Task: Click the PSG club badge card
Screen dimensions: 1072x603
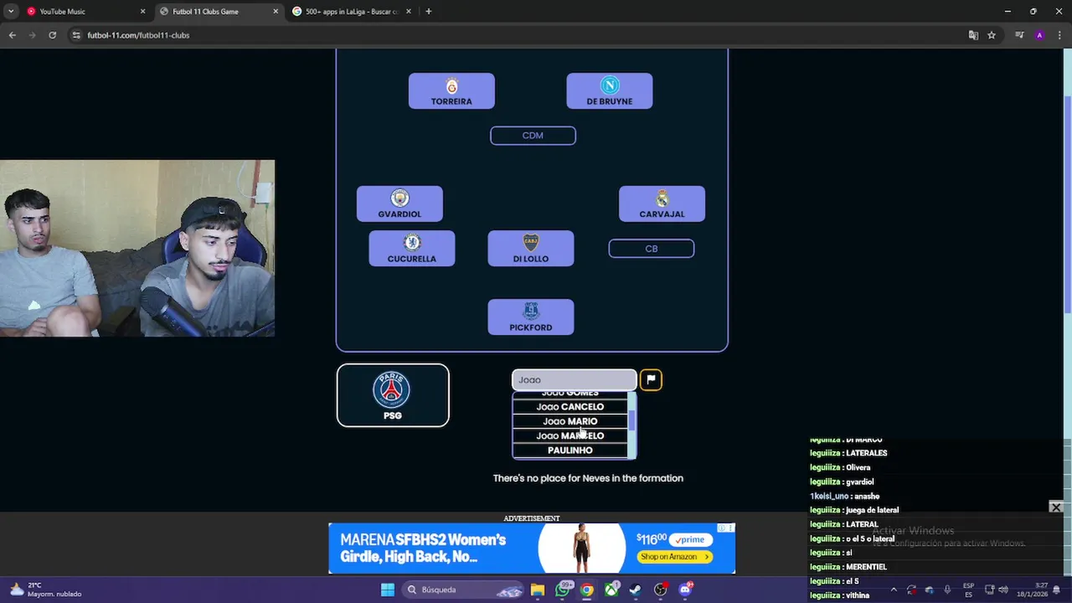Action: tap(393, 395)
